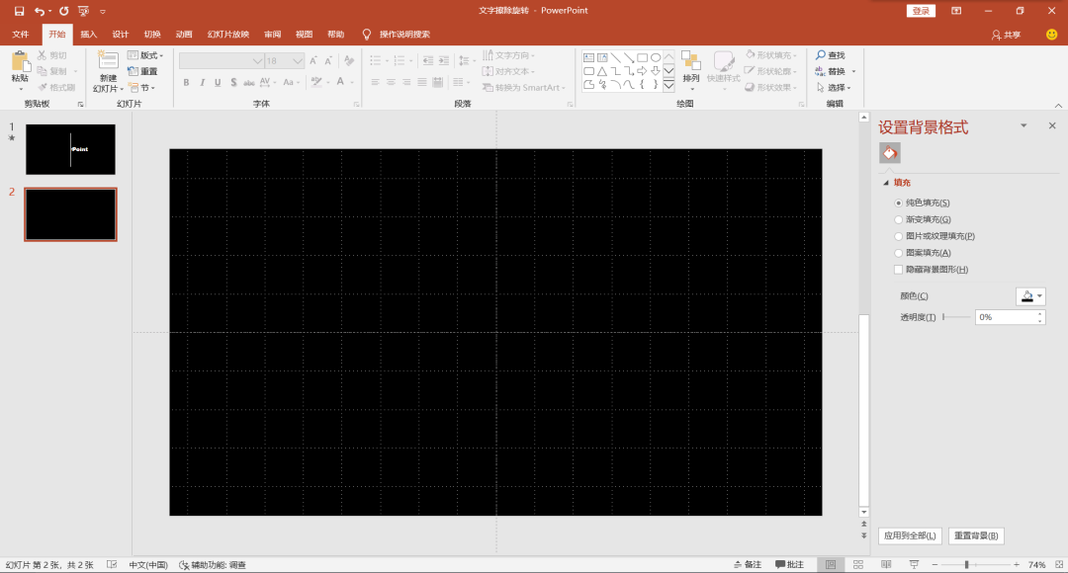Screen dimensions: 1068x573
Task: Insert a text box from shapes gallery
Action: point(589,58)
